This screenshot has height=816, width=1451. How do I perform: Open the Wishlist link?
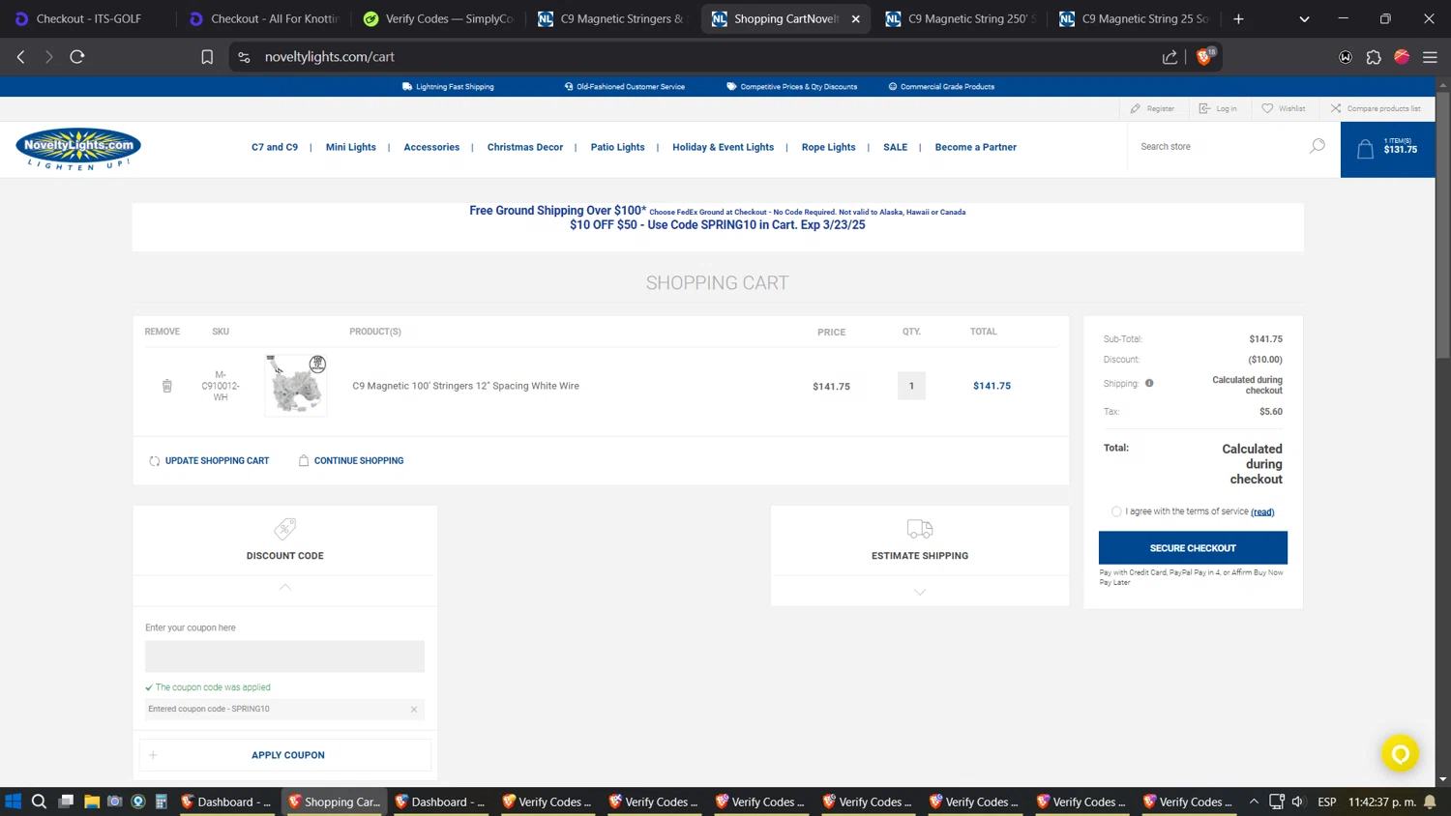click(x=1284, y=108)
